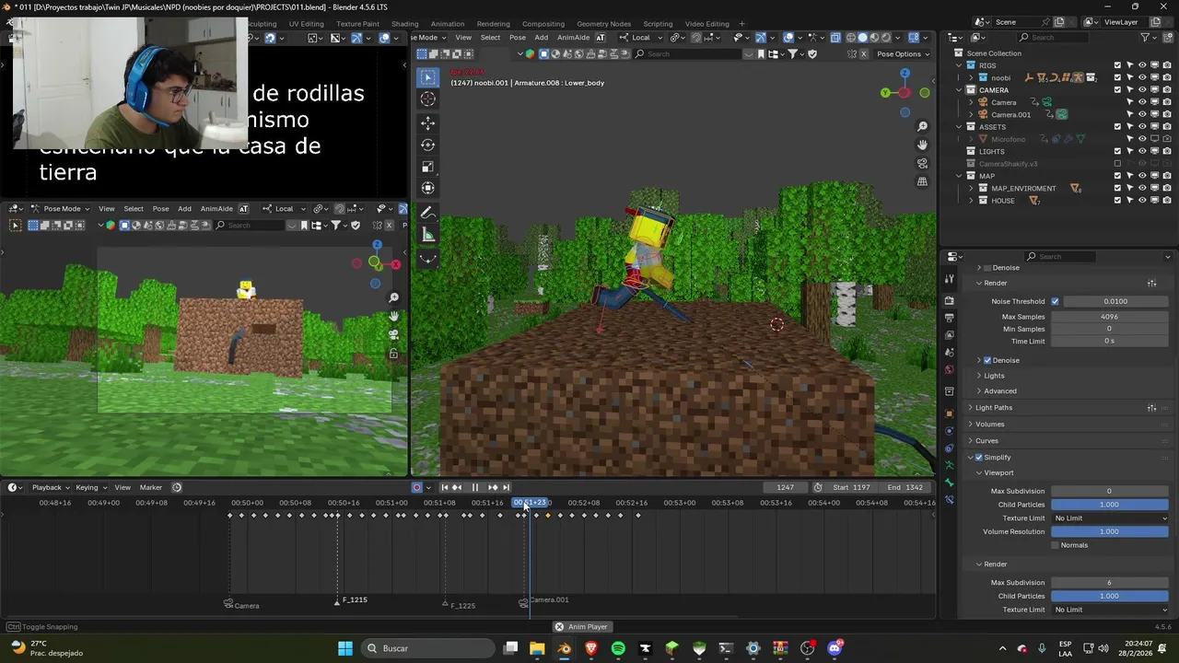The height and width of the screenshot is (663, 1179).
Task: Click the Max Samples value field
Action: (1110, 317)
